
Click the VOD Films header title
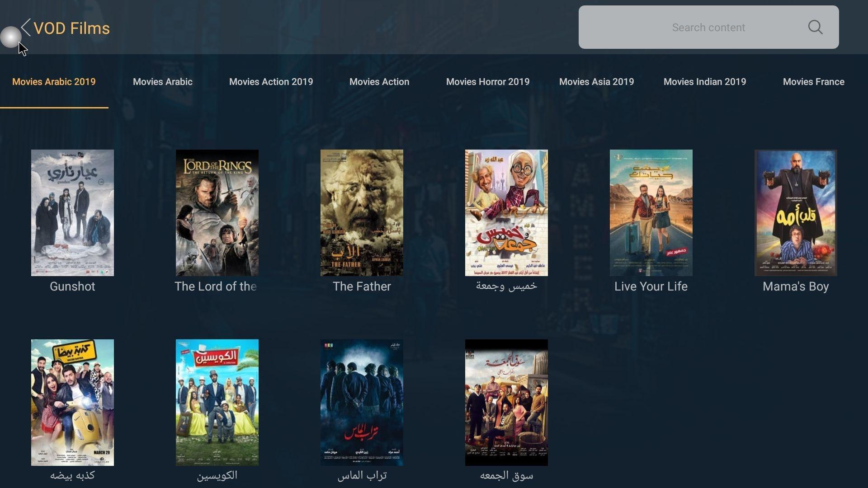tap(71, 28)
